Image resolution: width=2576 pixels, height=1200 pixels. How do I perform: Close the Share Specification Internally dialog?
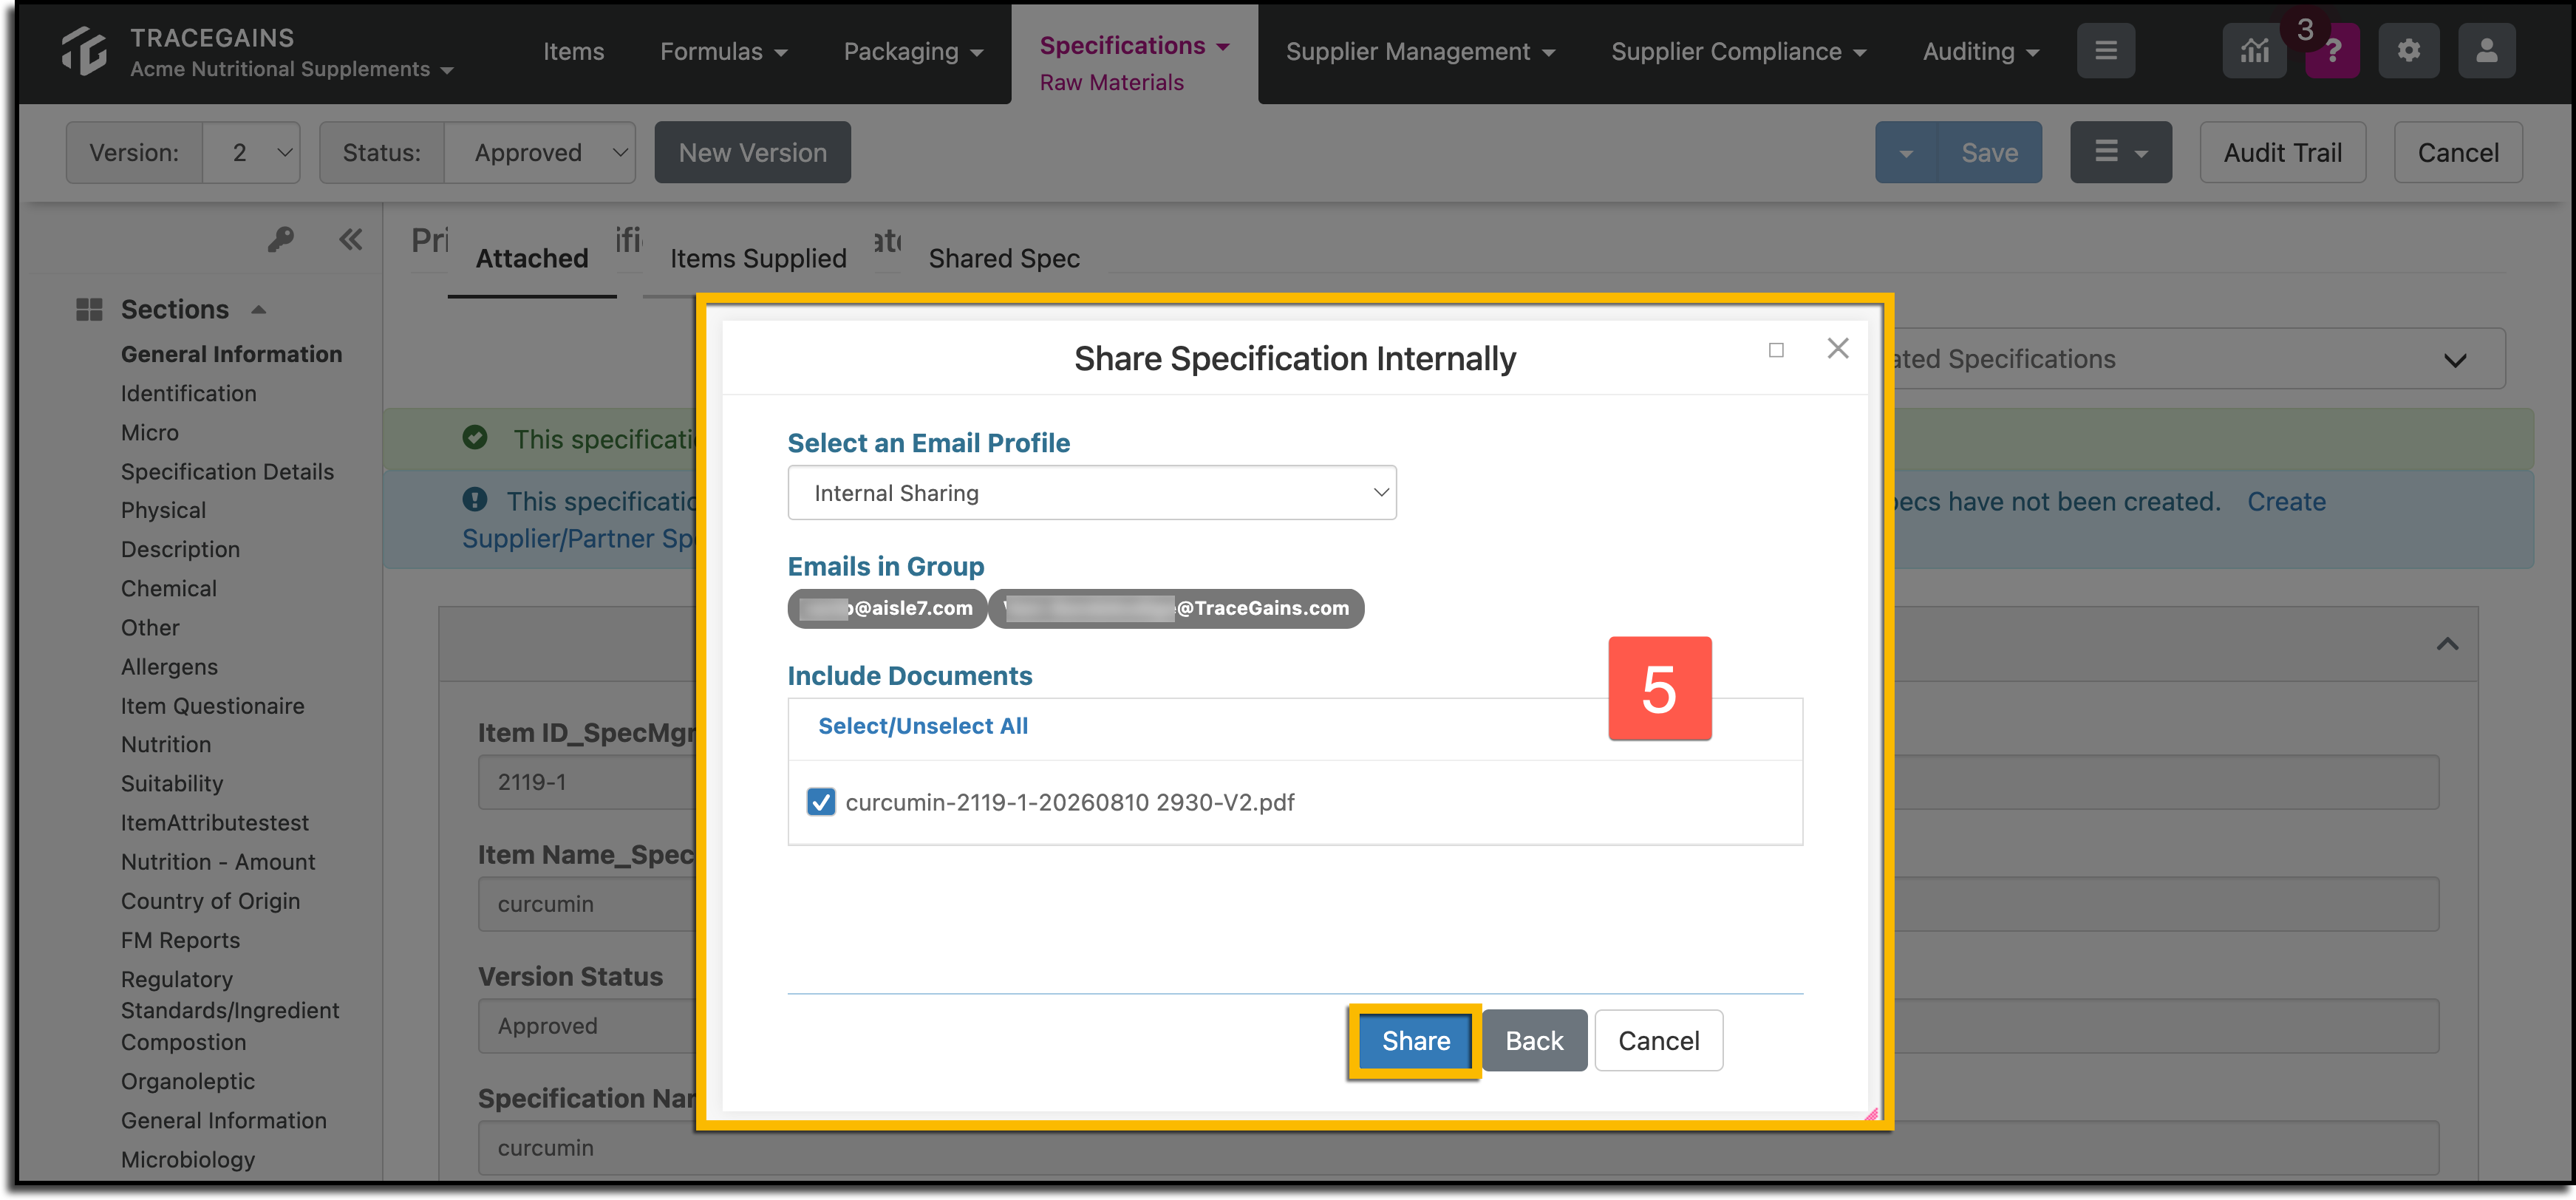(x=1837, y=348)
